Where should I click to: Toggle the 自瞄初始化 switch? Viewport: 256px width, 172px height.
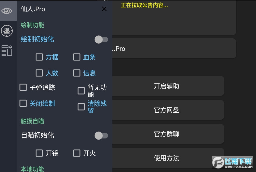click(101, 136)
